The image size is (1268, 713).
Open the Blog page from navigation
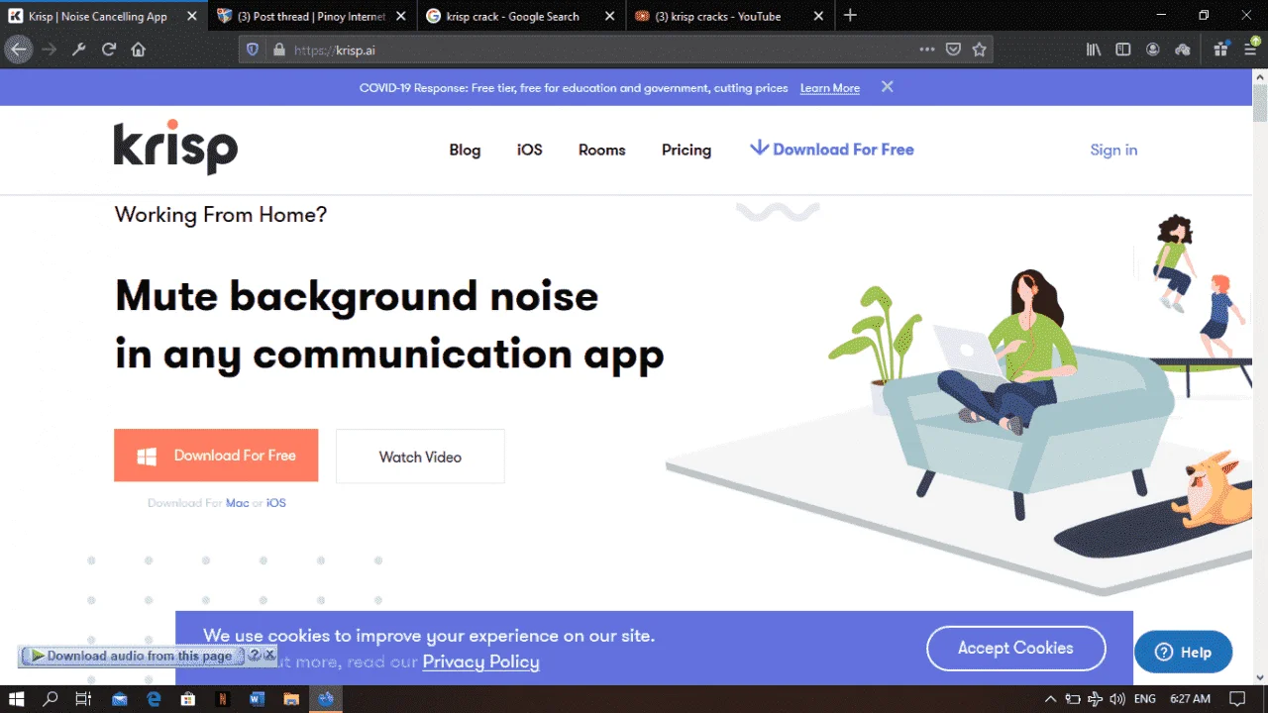coord(465,151)
